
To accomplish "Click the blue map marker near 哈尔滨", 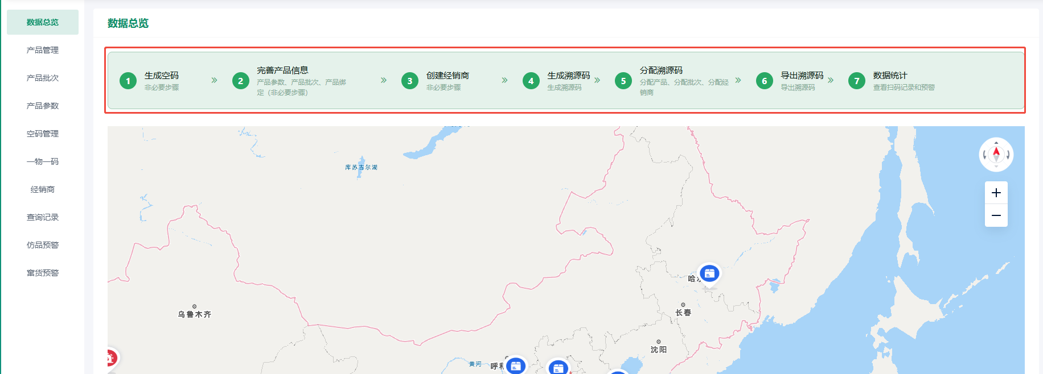I will pyautogui.click(x=709, y=274).
